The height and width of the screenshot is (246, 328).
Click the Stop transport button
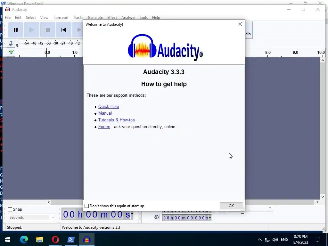click(48, 30)
